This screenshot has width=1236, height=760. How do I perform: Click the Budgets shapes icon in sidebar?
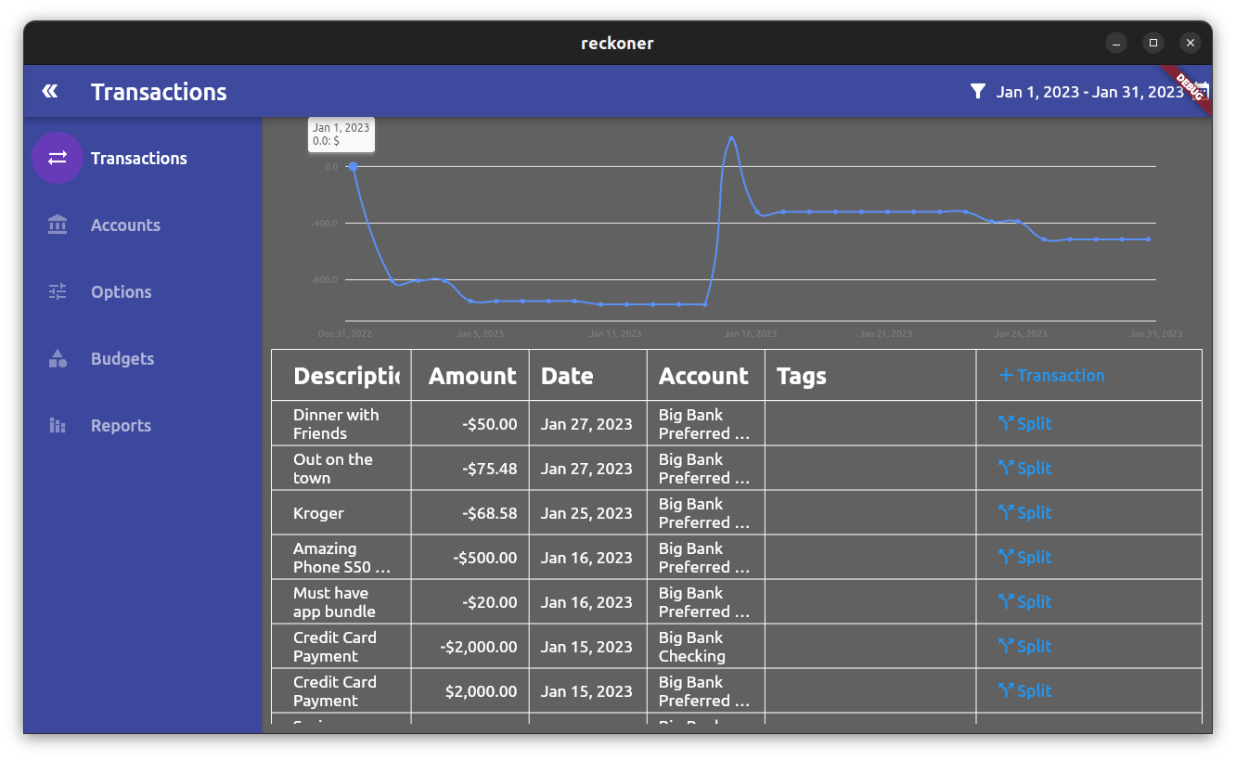57,358
